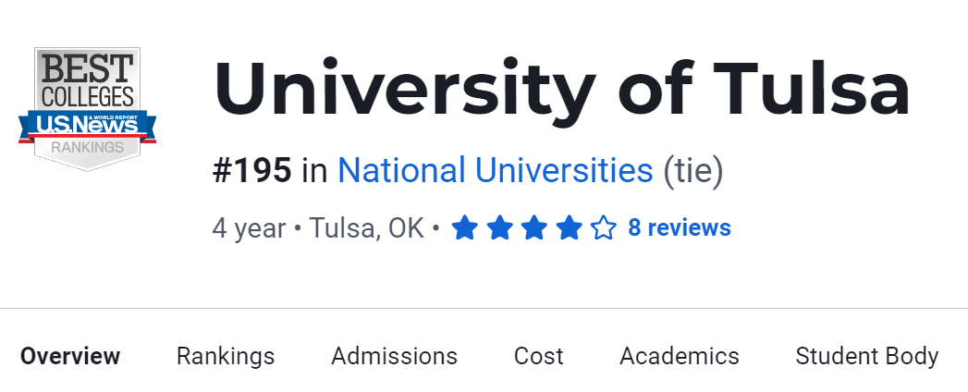Click the 4 year label
This screenshot has width=968, height=392.
tap(249, 227)
